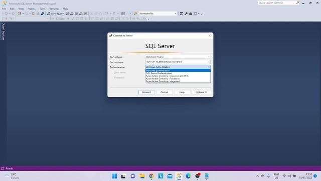
Task: Click the Windows Start button
Action: coord(115,176)
